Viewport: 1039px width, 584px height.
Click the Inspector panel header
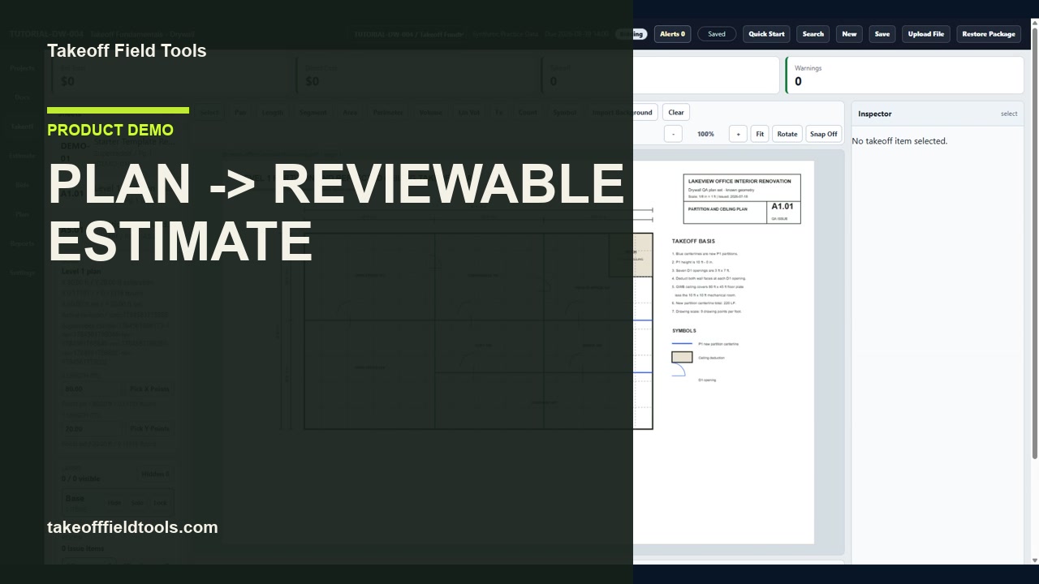(x=938, y=114)
